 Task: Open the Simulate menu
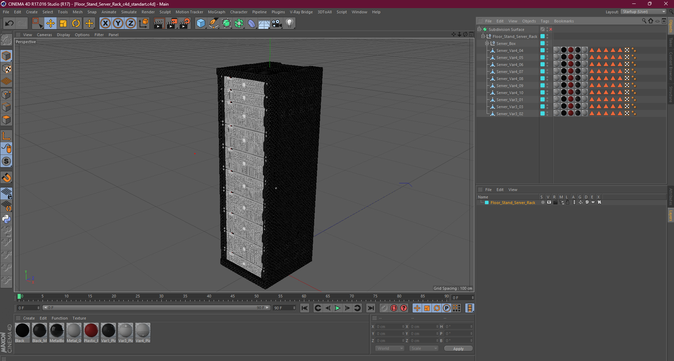click(x=129, y=12)
